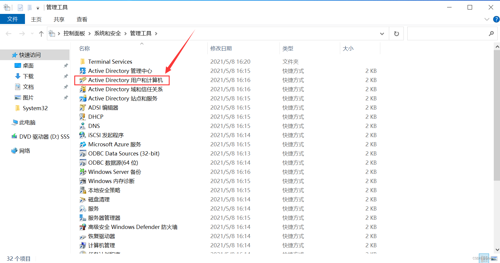Click the Active Directory 域和信任关系 icon
The width and height of the screenshot is (500, 263).
83,89
